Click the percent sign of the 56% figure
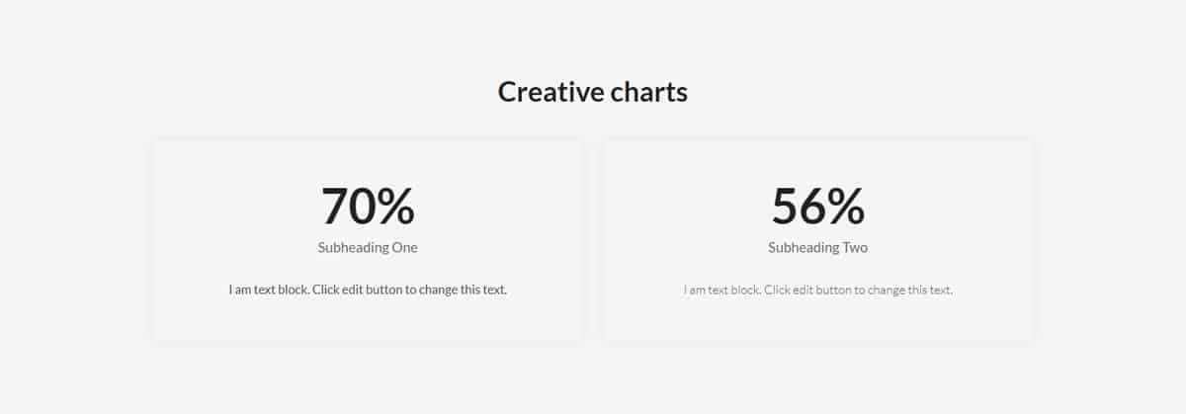The width and height of the screenshot is (1186, 414). (x=846, y=207)
